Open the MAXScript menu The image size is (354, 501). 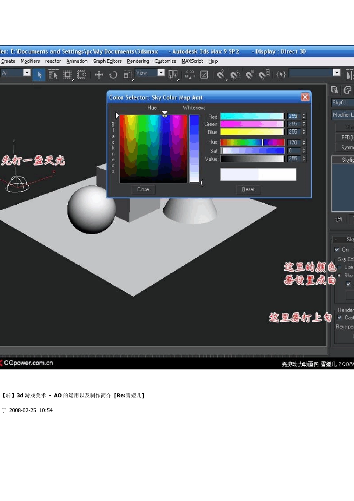192,61
